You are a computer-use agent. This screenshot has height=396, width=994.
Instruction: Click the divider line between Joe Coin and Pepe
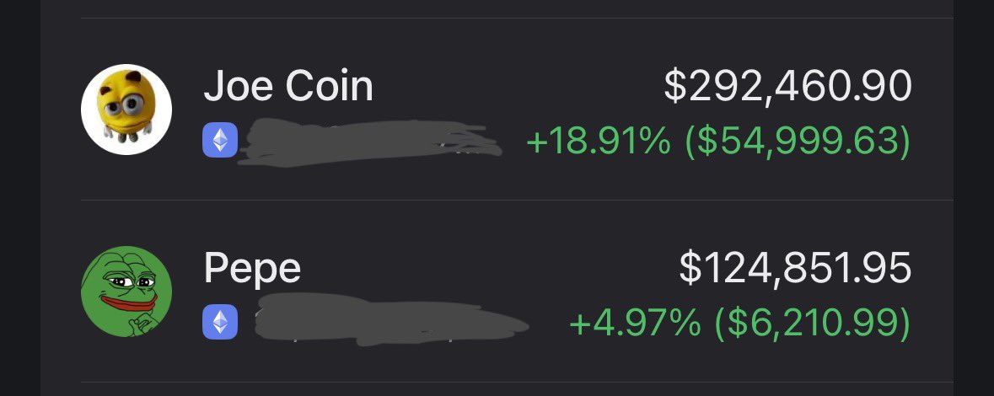517,201
